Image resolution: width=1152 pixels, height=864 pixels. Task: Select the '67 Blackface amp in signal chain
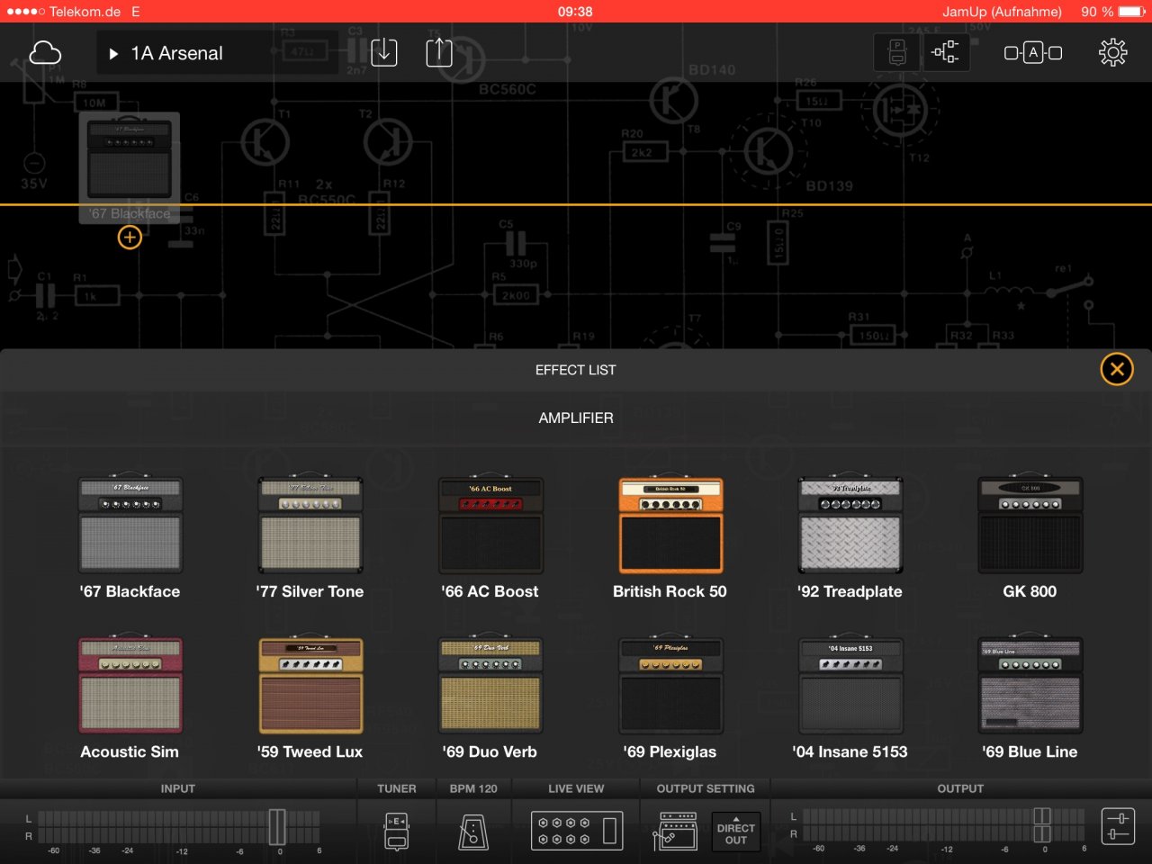coord(130,167)
